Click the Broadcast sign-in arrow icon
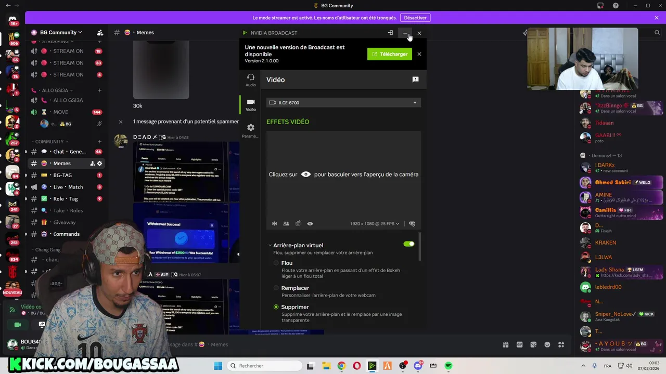This screenshot has height=374, width=666. click(390, 33)
